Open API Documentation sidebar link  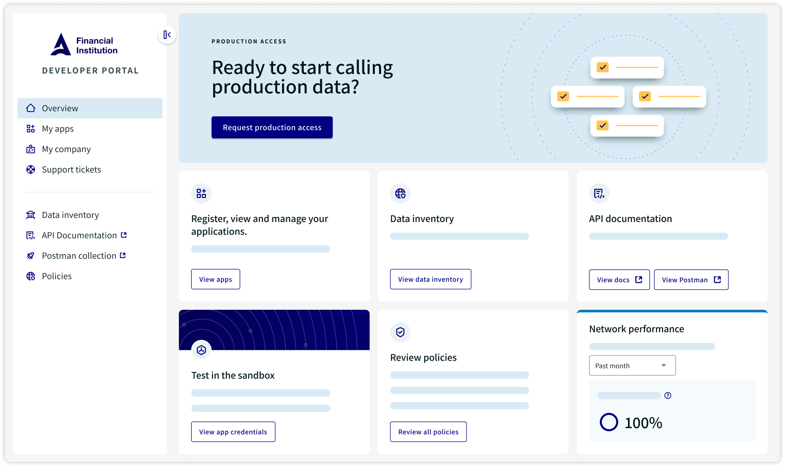pyautogui.click(x=90, y=235)
